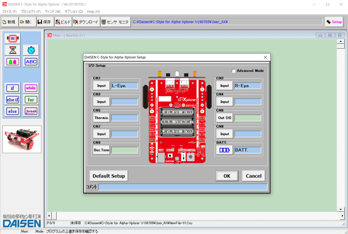348x234 pixels.
Task: Click the Default Setup button
Action: 109,176
